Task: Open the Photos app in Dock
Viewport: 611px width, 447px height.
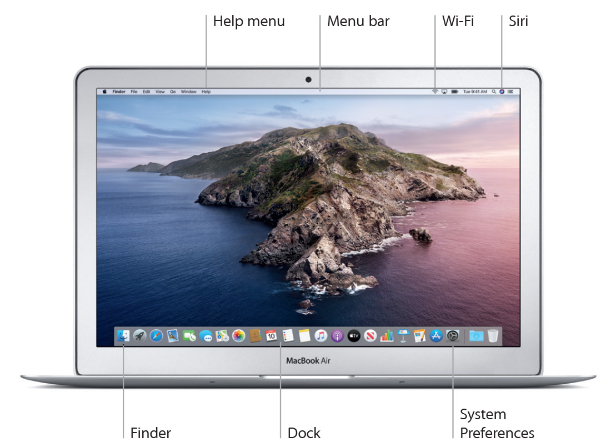Action: click(238, 336)
